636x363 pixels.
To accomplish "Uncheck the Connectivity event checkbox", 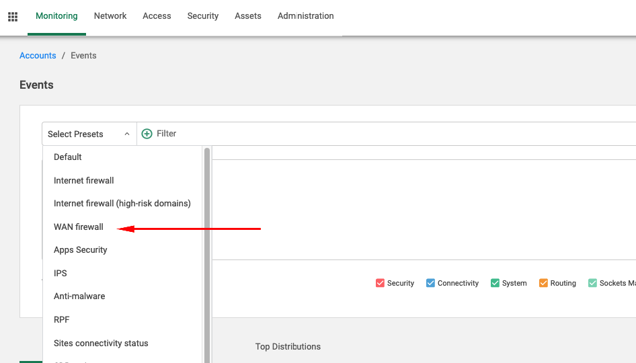I will [430, 283].
